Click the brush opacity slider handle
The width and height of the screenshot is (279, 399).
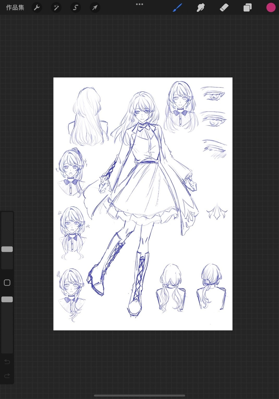coord(7,300)
